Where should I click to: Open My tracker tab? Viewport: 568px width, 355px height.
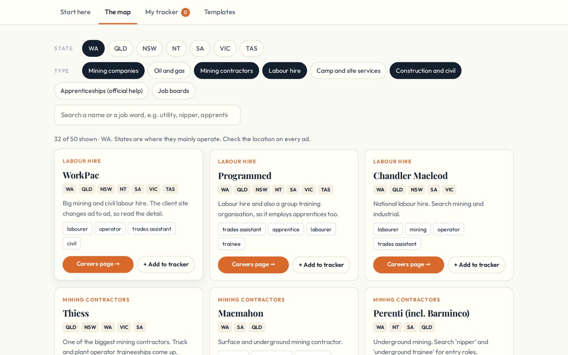(x=167, y=12)
